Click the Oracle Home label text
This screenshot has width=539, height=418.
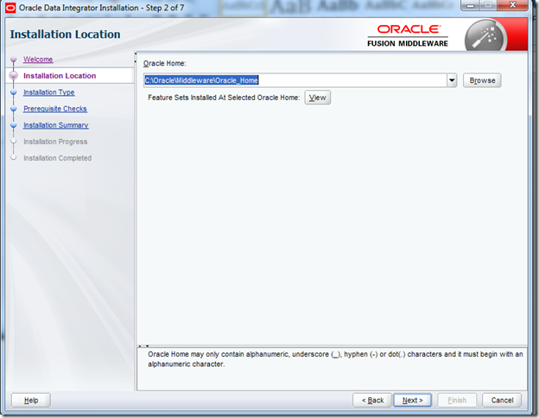164,64
